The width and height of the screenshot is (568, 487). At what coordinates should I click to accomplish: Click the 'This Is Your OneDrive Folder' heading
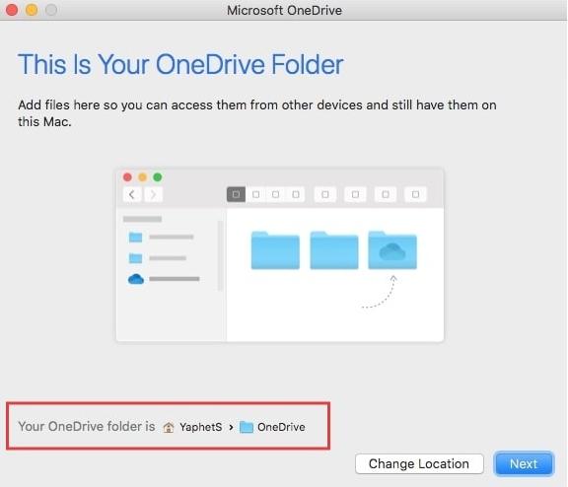point(180,64)
